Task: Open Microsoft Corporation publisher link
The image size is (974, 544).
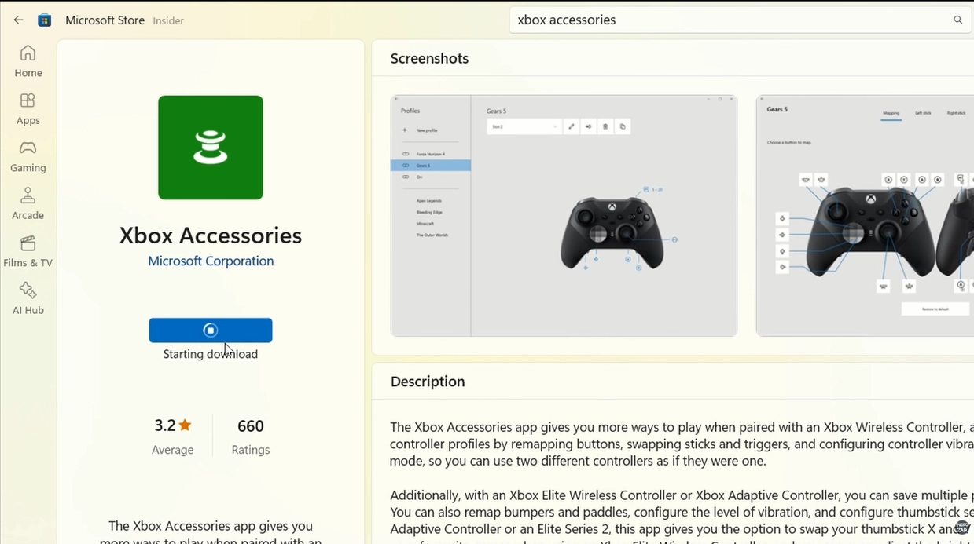Action: (211, 261)
